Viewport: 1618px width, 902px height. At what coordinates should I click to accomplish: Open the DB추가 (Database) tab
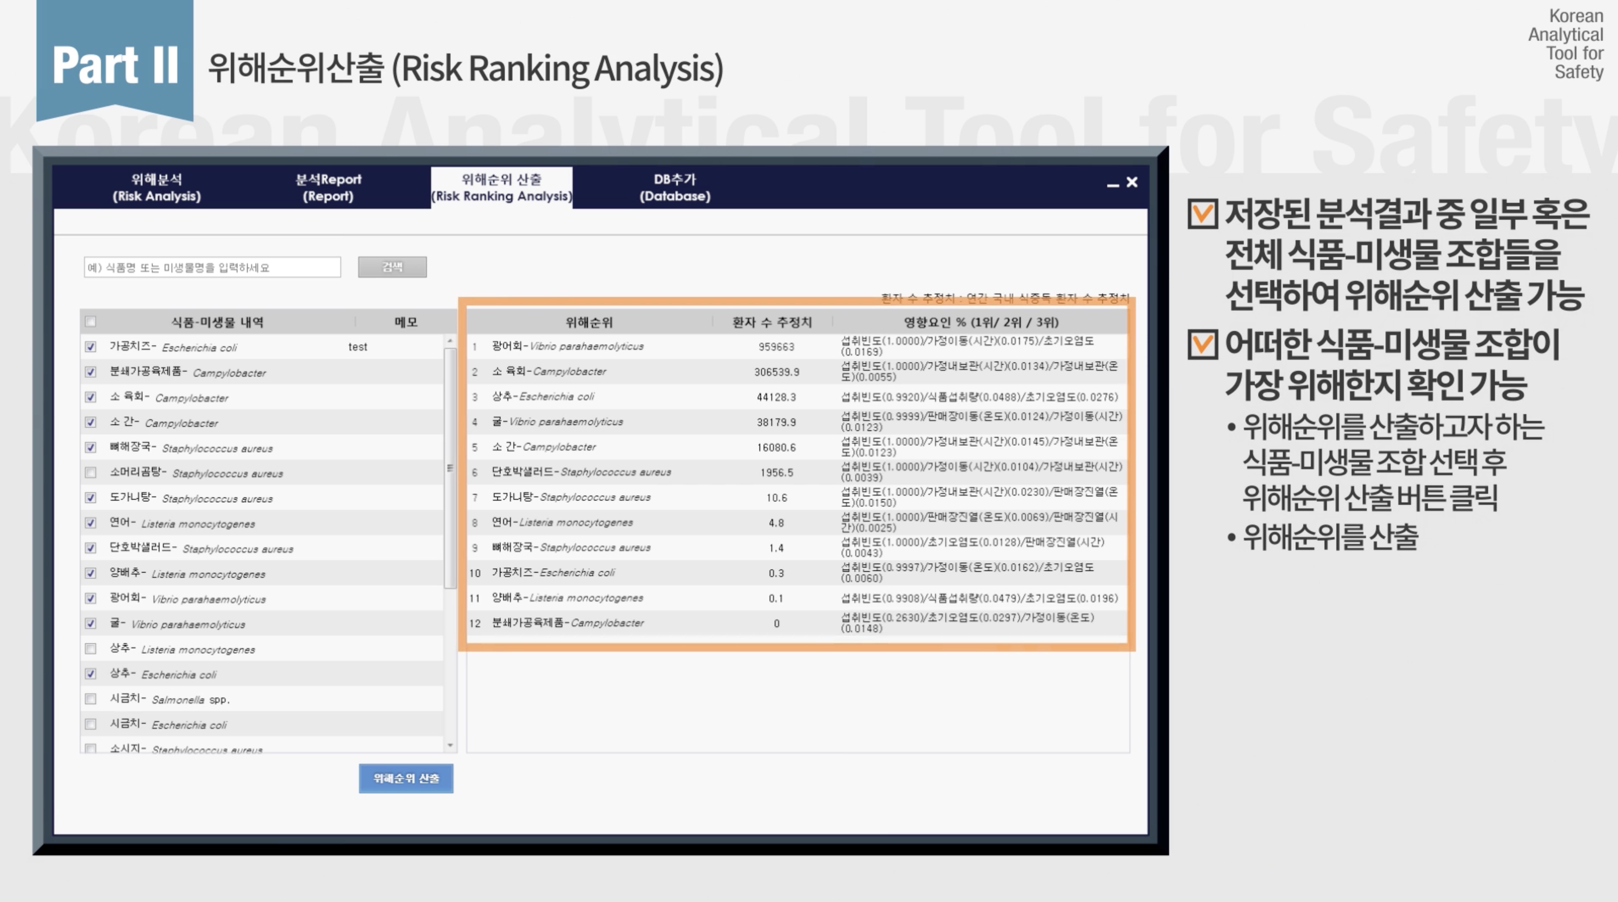(675, 187)
